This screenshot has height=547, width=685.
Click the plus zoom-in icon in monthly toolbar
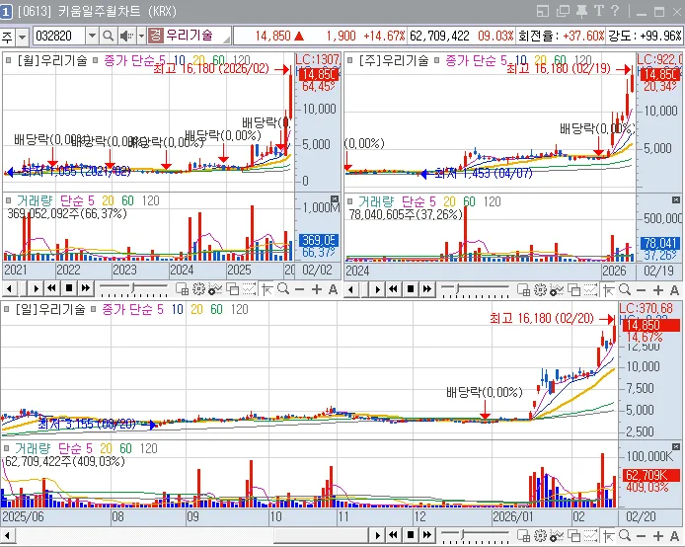317,289
